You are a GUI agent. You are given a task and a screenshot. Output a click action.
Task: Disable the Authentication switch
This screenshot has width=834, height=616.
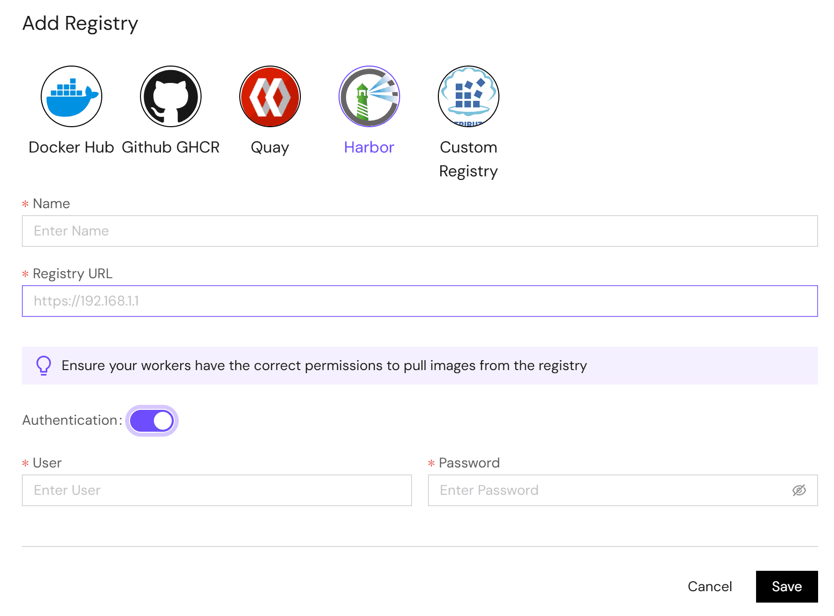(152, 421)
